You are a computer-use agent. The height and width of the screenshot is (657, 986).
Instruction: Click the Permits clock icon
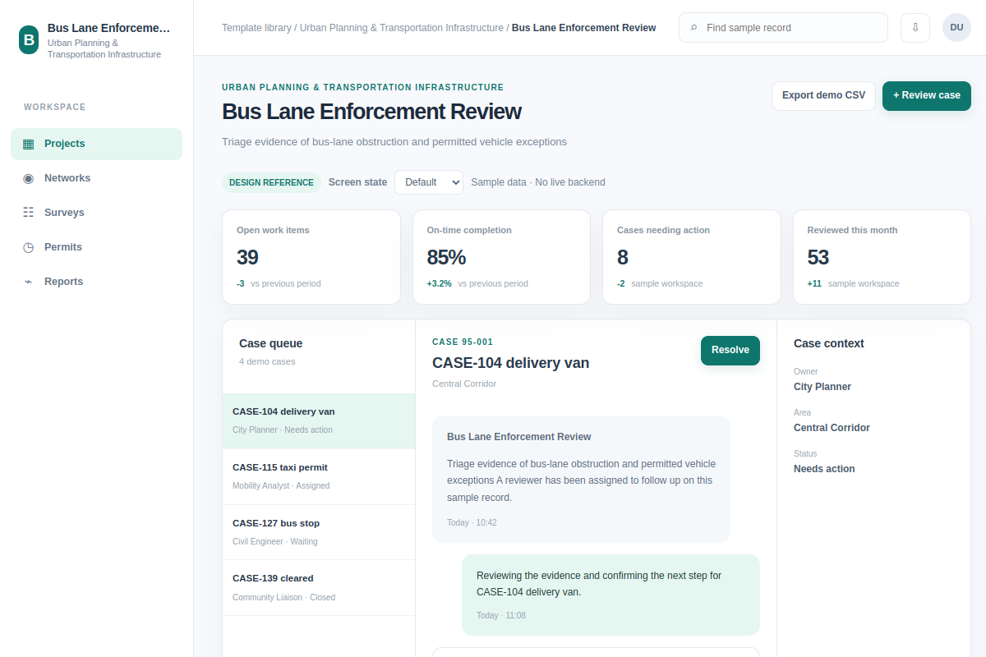coord(29,247)
